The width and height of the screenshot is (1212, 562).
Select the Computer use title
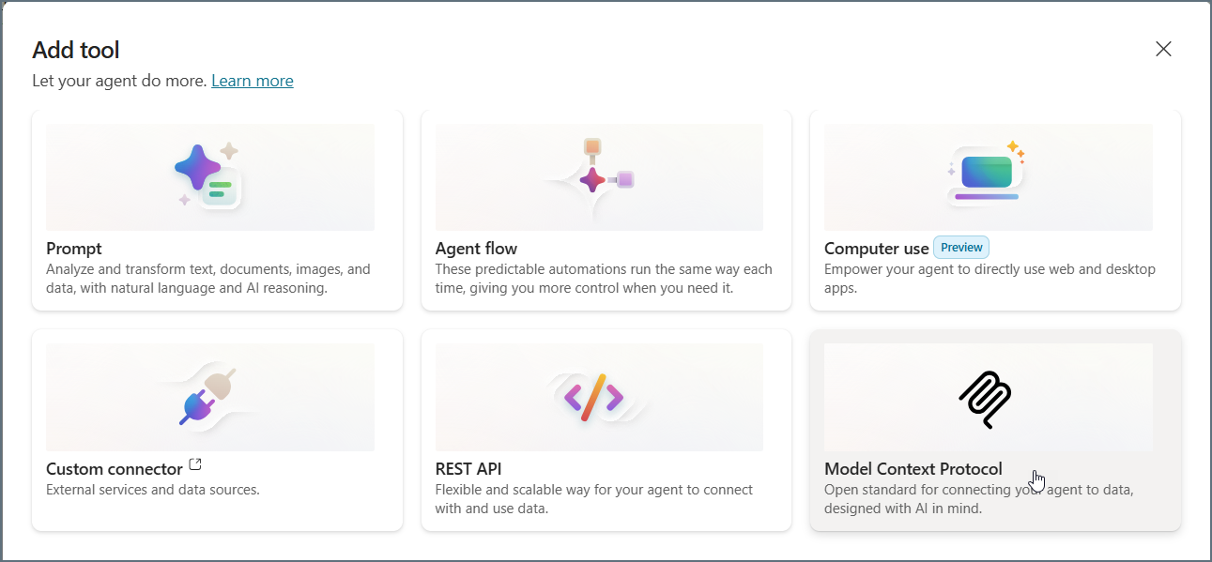pyautogui.click(x=876, y=249)
